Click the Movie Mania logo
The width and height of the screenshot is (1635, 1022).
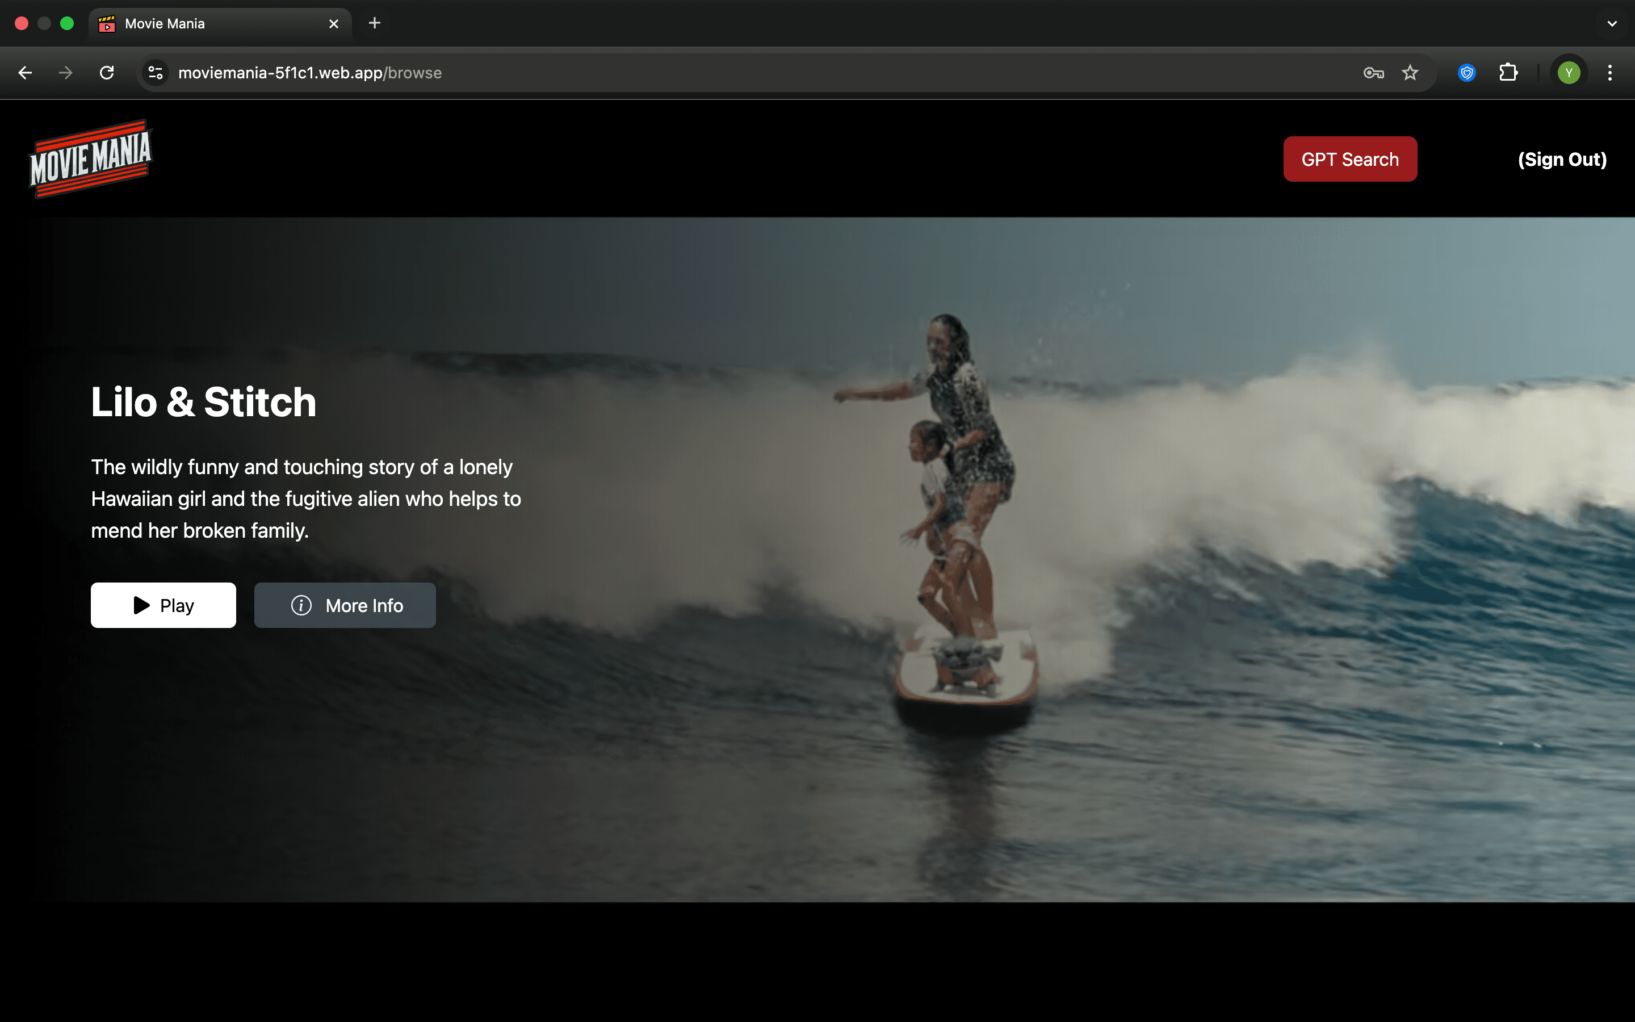[91, 160]
